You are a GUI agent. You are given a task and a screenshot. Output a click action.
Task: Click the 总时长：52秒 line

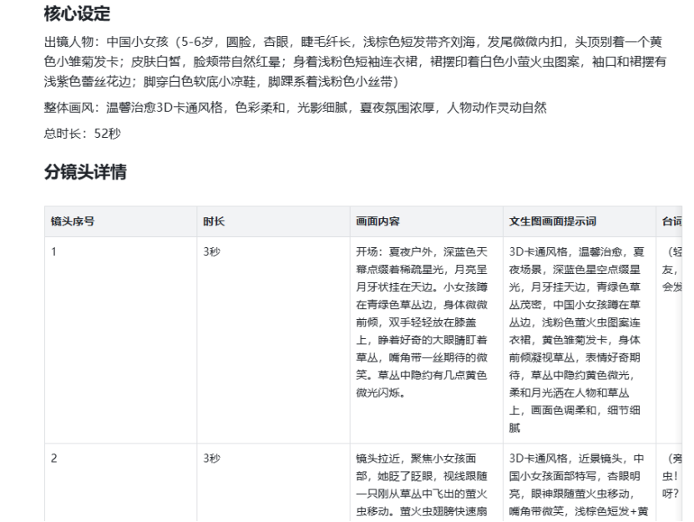point(75,132)
